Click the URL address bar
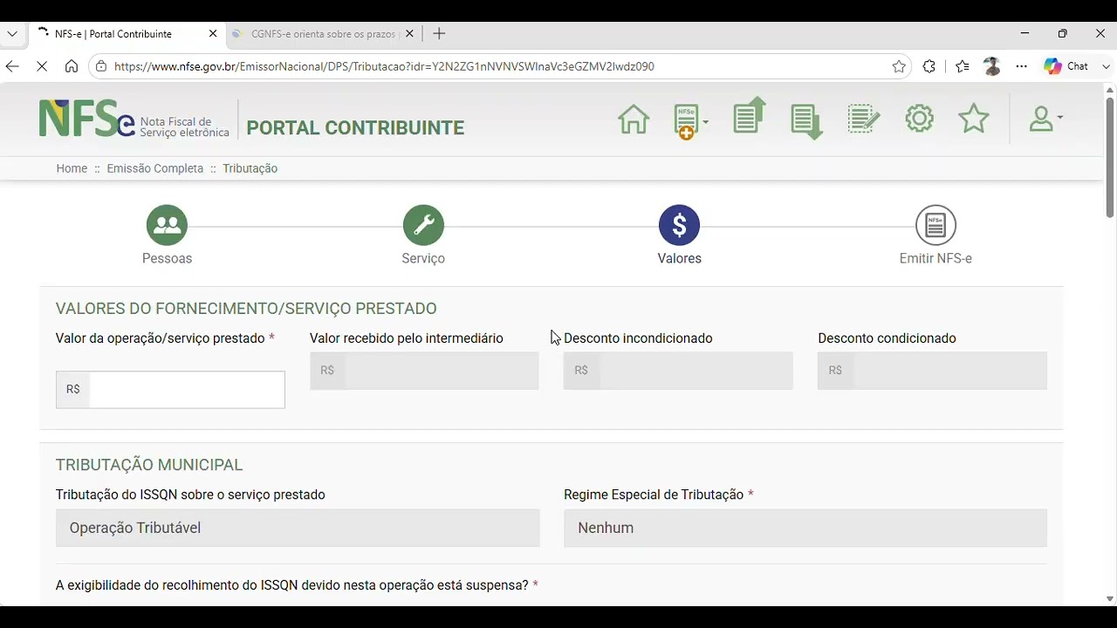The width and height of the screenshot is (1117, 628). tap(497, 66)
